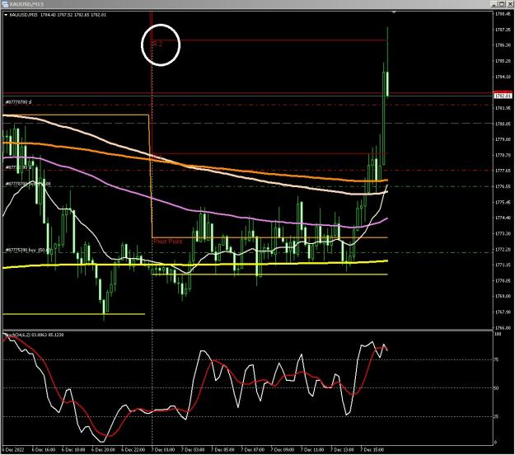Click the '7 Dec 07:00' time axis label

click(x=253, y=449)
